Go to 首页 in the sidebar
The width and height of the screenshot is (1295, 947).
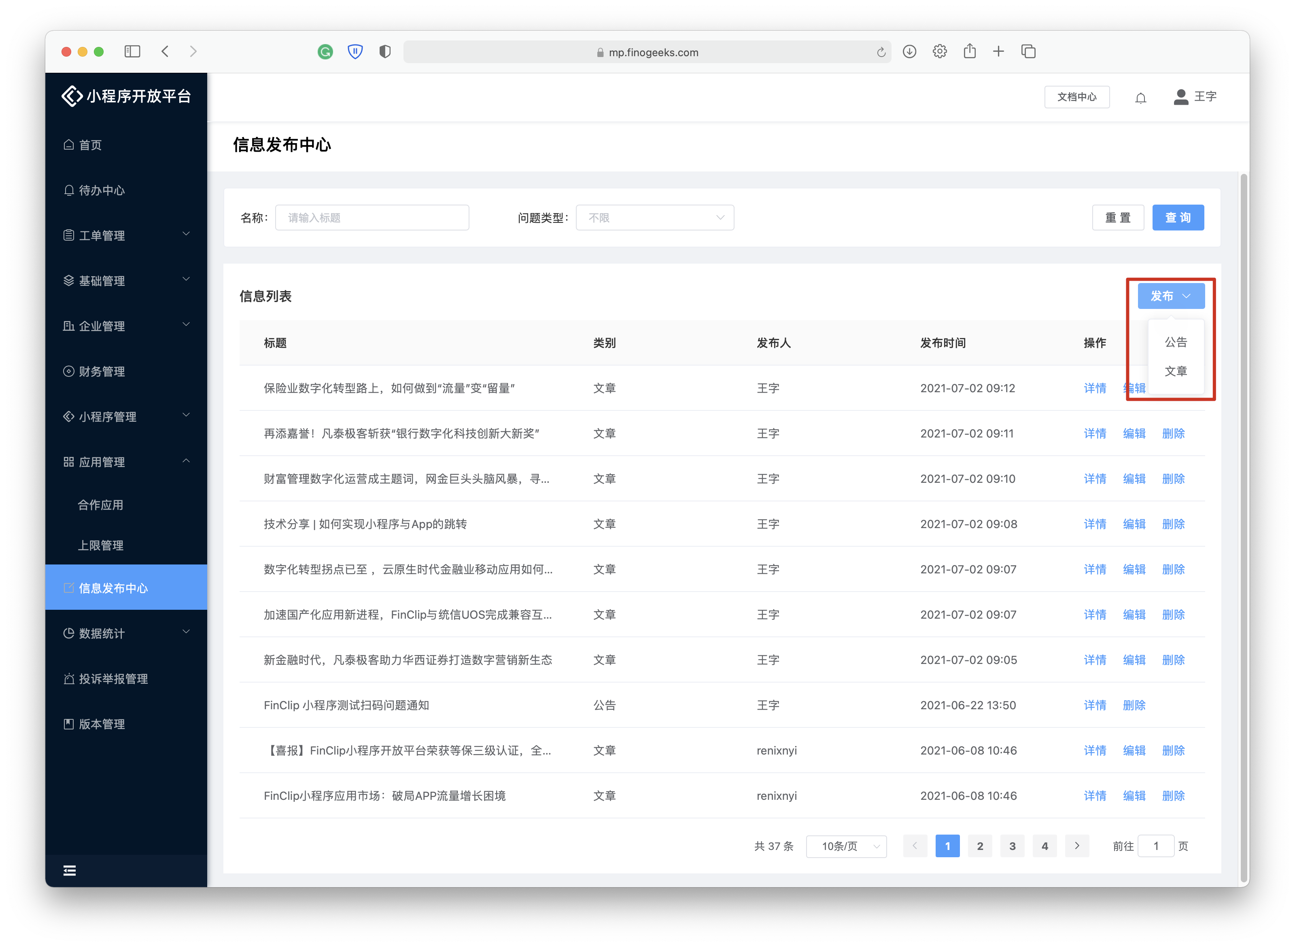pyautogui.click(x=126, y=145)
